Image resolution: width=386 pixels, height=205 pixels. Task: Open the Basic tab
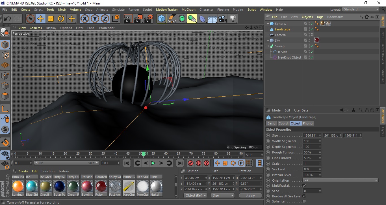[271, 123]
